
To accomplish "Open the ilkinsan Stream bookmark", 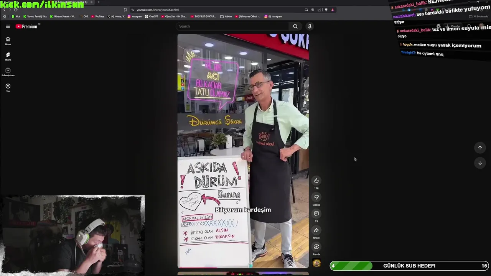I will coord(63,16).
